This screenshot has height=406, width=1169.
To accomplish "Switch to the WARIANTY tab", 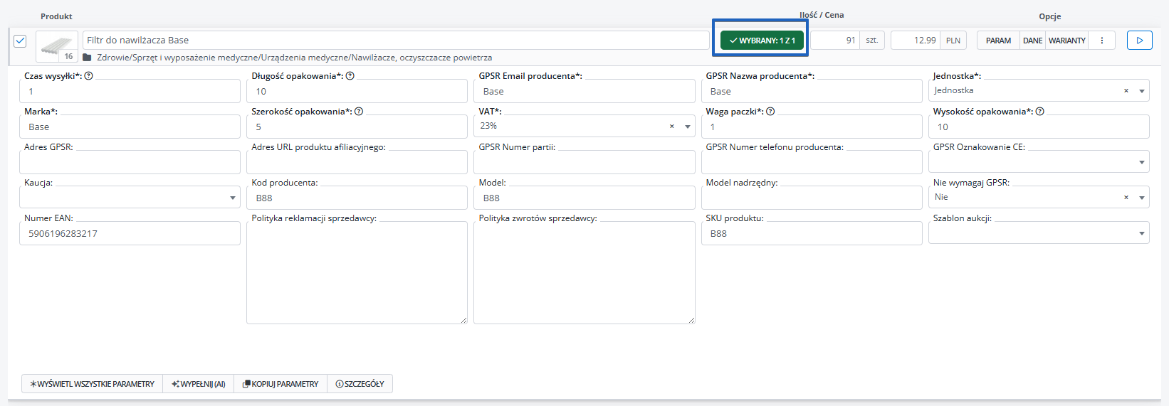I will pyautogui.click(x=1066, y=41).
